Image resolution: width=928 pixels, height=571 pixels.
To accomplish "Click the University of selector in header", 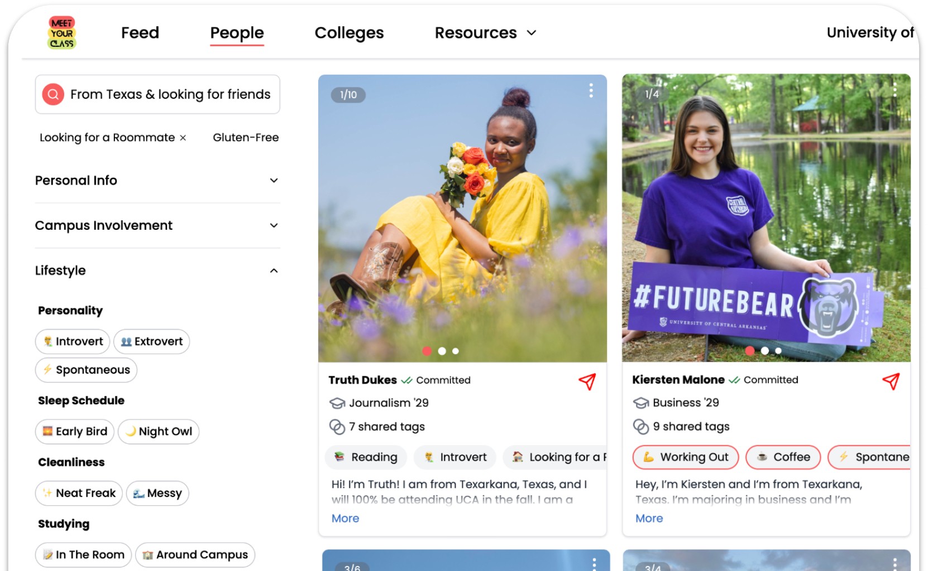I will [870, 33].
